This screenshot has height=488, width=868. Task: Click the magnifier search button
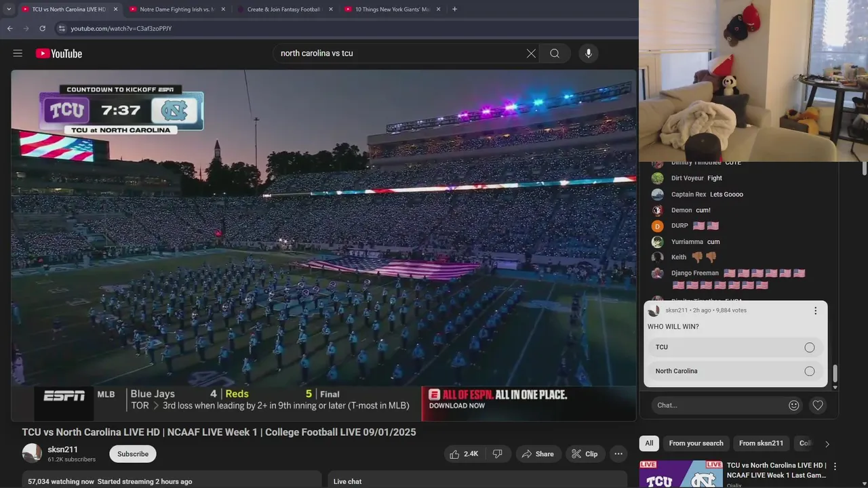click(x=555, y=54)
